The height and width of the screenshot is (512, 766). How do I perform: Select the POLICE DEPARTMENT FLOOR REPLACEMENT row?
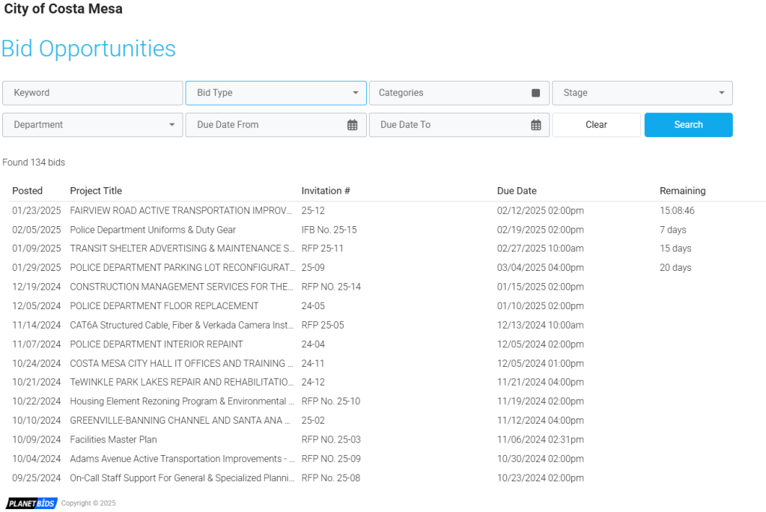[164, 306]
